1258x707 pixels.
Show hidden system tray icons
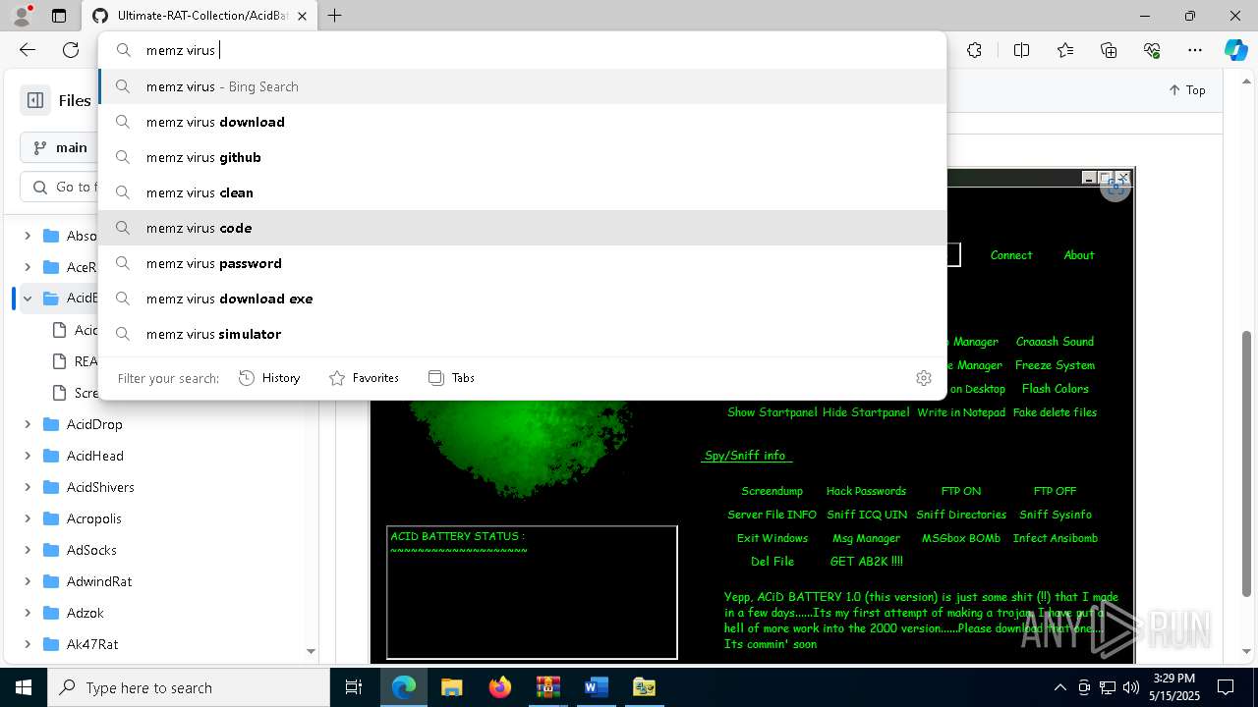(x=1059, y=687)
